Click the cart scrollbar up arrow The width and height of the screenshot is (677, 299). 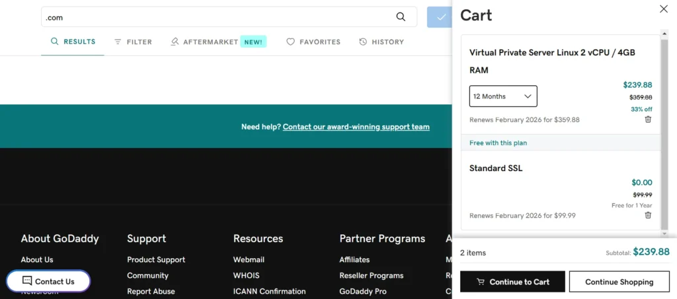pyautogui.click(x=664, y=33)
